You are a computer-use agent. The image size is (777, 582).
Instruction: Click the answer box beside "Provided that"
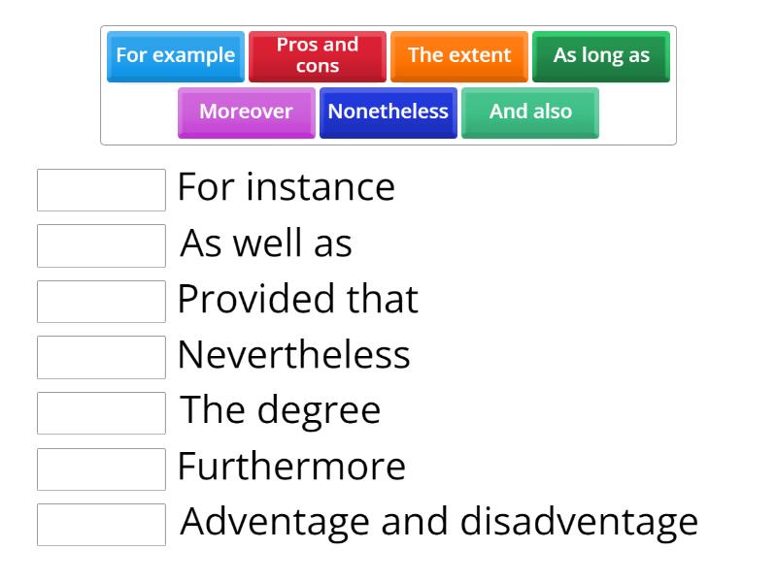coord(101,302)
